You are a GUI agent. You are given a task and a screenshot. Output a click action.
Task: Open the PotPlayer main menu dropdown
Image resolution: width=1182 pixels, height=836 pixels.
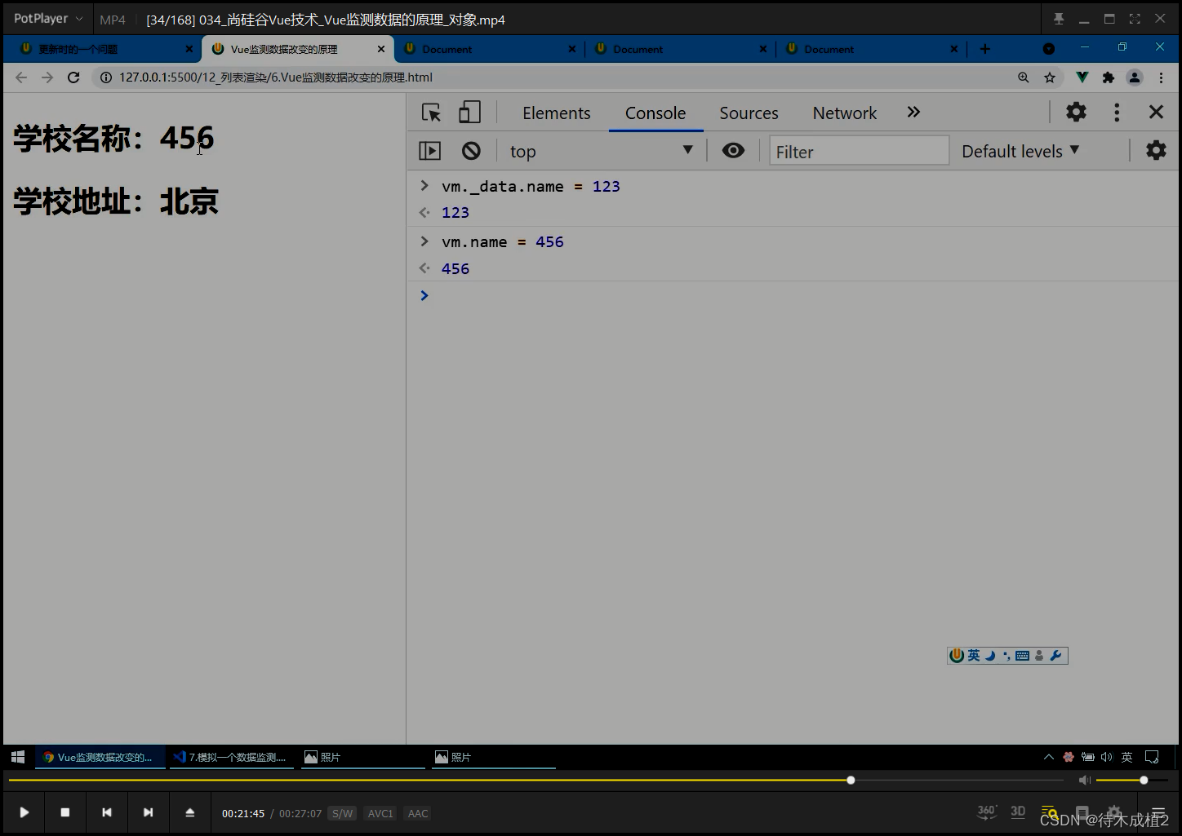coord(47,18)
